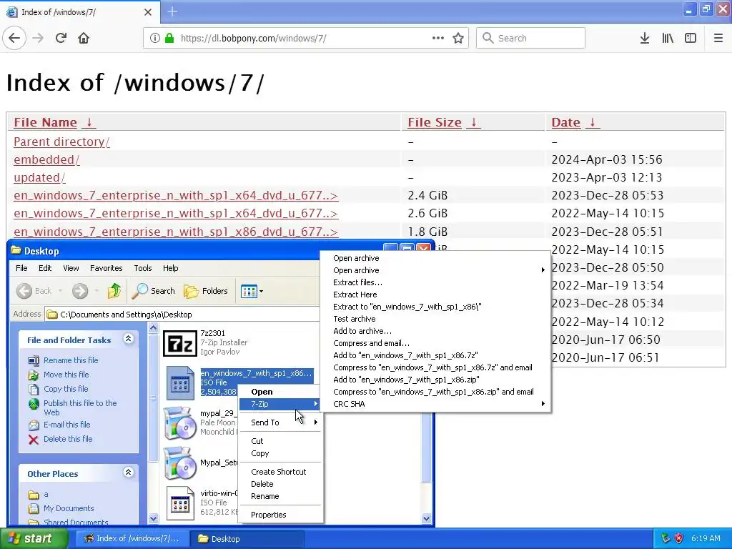Toggle the browser sidebar icon

[690, 38]
